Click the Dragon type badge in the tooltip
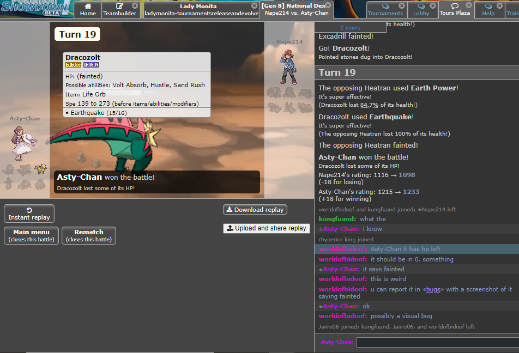Viewport: 519px width, 353px height. click(x=91, y=65)
